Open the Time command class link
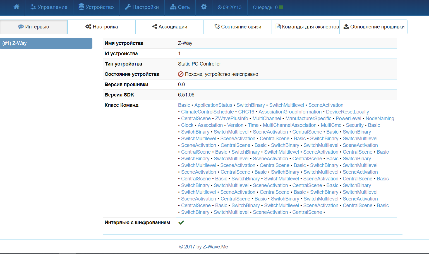Viewport: 429px width, 254px height. (x=253, y=125)
